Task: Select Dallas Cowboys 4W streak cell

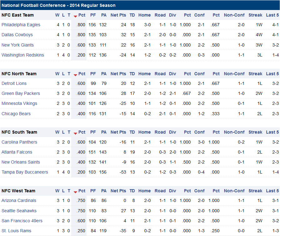Action: coord(259,35)
